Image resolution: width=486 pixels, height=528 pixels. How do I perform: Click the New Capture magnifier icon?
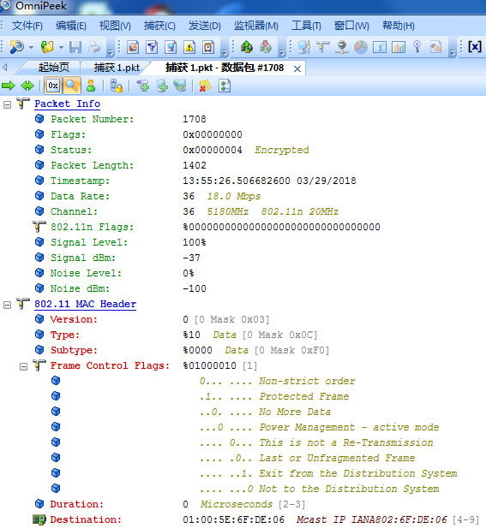click(16, 47)
